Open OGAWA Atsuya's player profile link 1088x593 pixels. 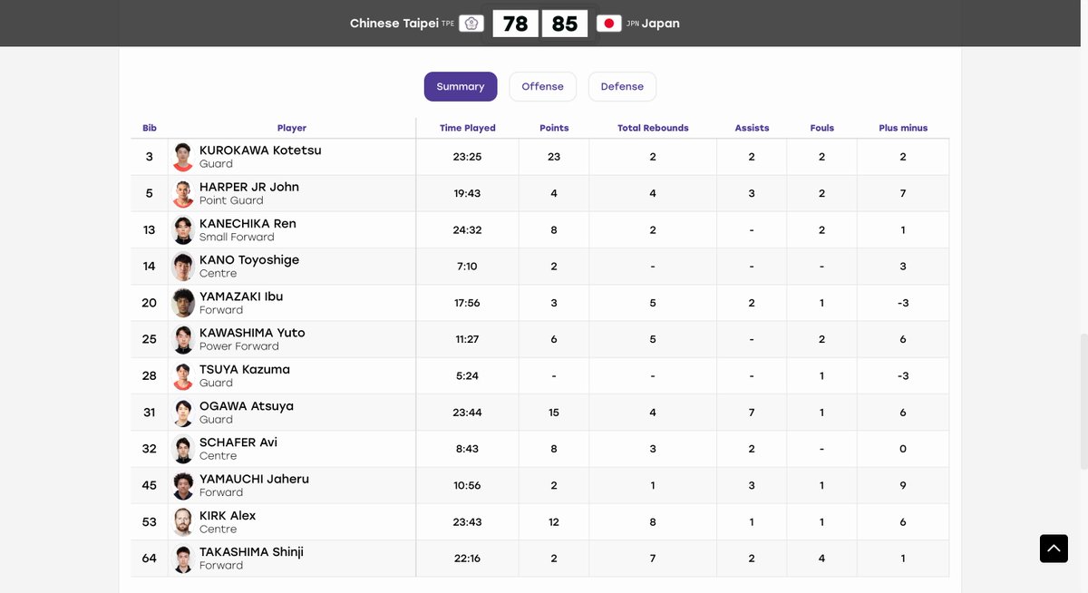tap(247, 406)
